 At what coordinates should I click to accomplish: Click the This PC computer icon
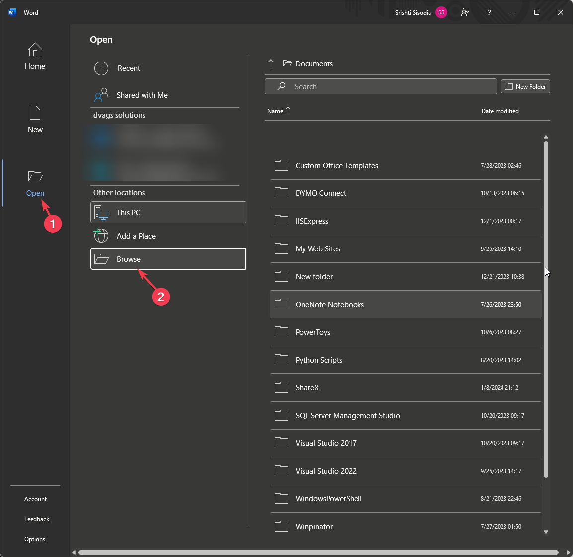tap(101, 212)
